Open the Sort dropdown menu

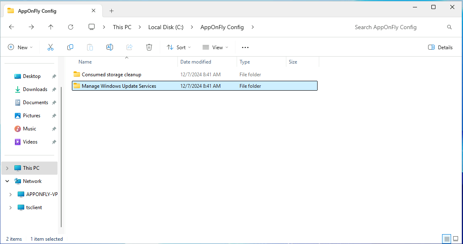(x=179, y=47)
